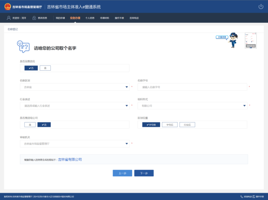Click the 下一步 button

(144, 173)
